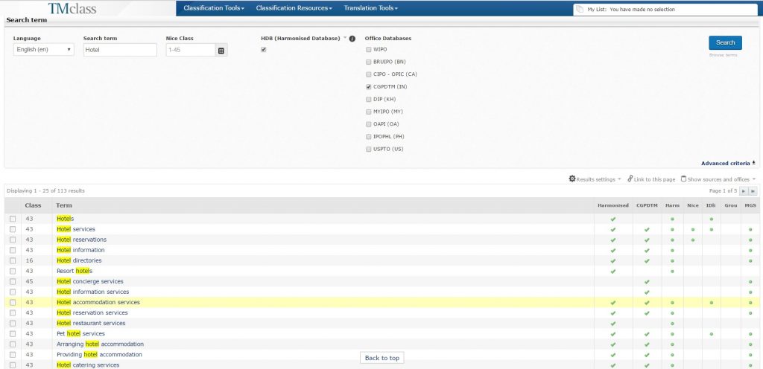Click into the Search term input field
Viewport: 763px width, 369px height.
tap(119, 50)
